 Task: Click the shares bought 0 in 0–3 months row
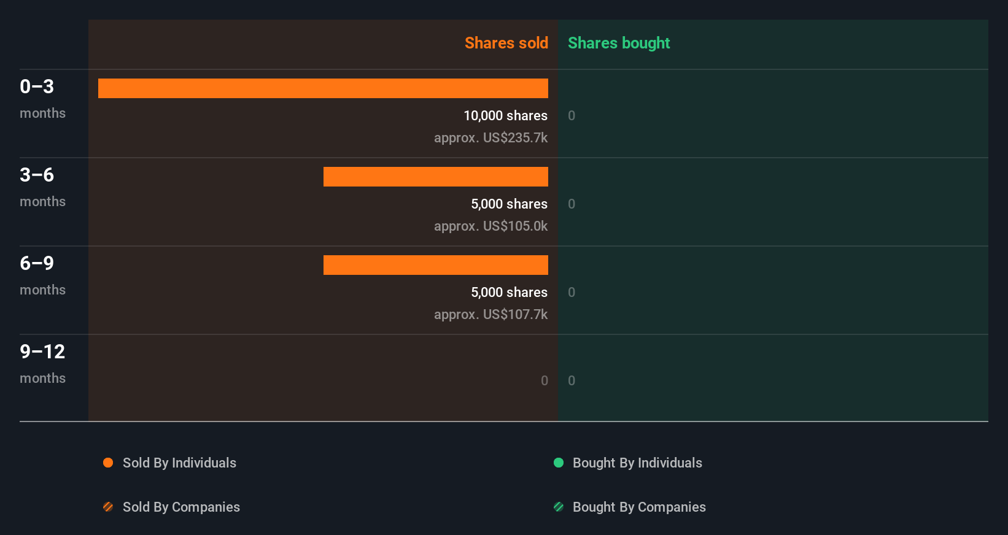pyautogui.click(x=572, y=115)
